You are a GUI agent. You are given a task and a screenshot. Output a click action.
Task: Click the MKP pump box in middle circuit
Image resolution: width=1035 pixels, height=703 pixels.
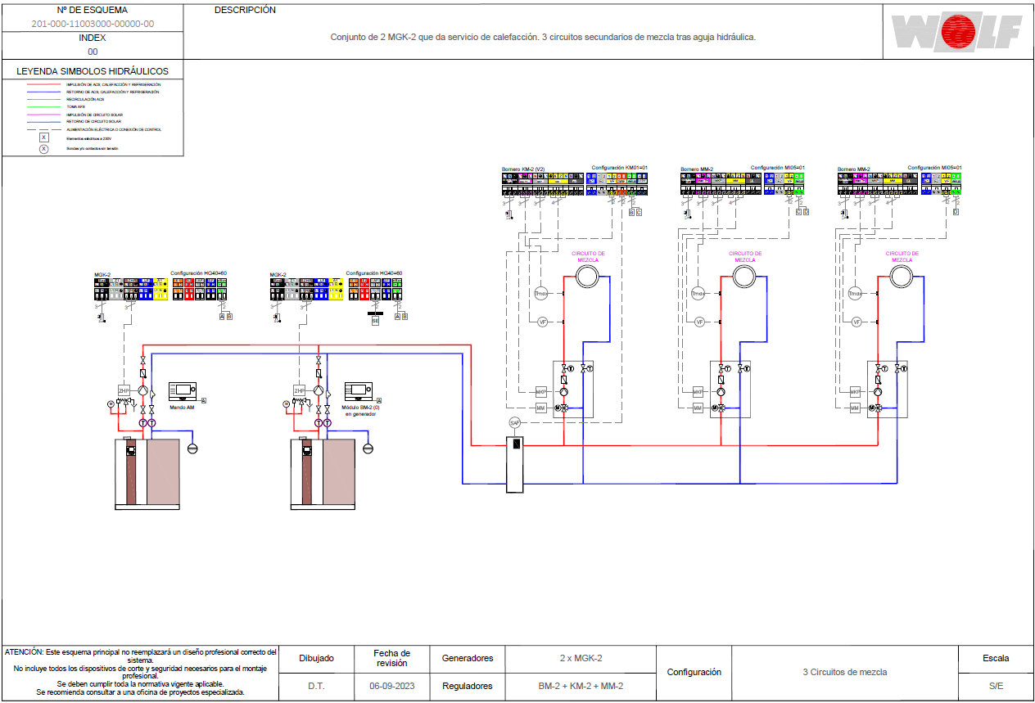point(698,391)
